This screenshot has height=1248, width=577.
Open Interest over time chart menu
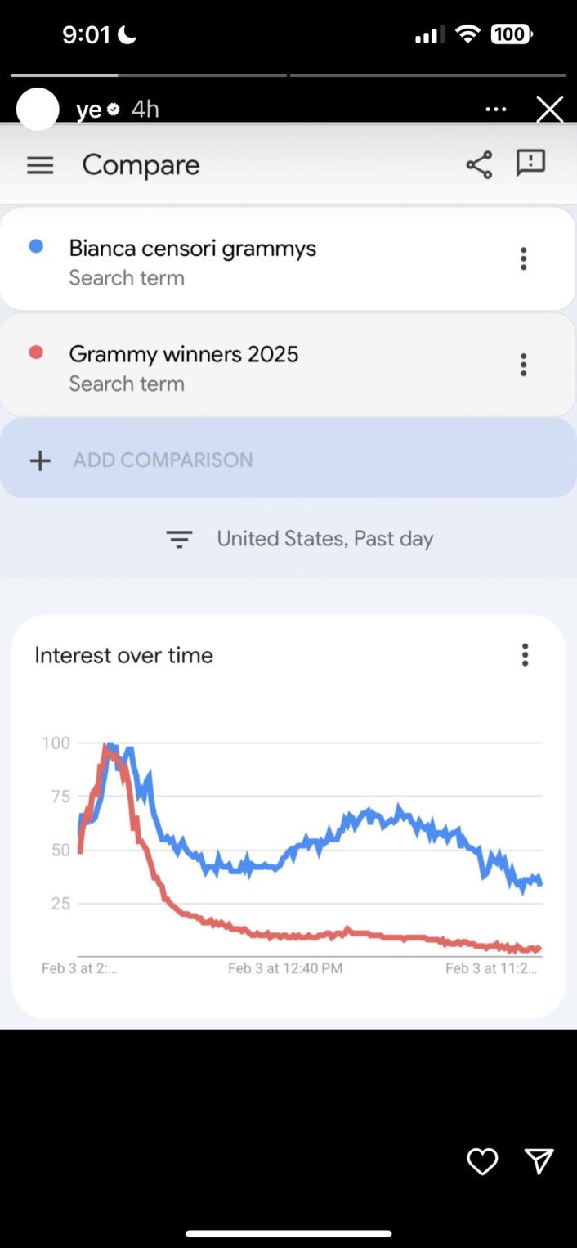tap(525, 654)
